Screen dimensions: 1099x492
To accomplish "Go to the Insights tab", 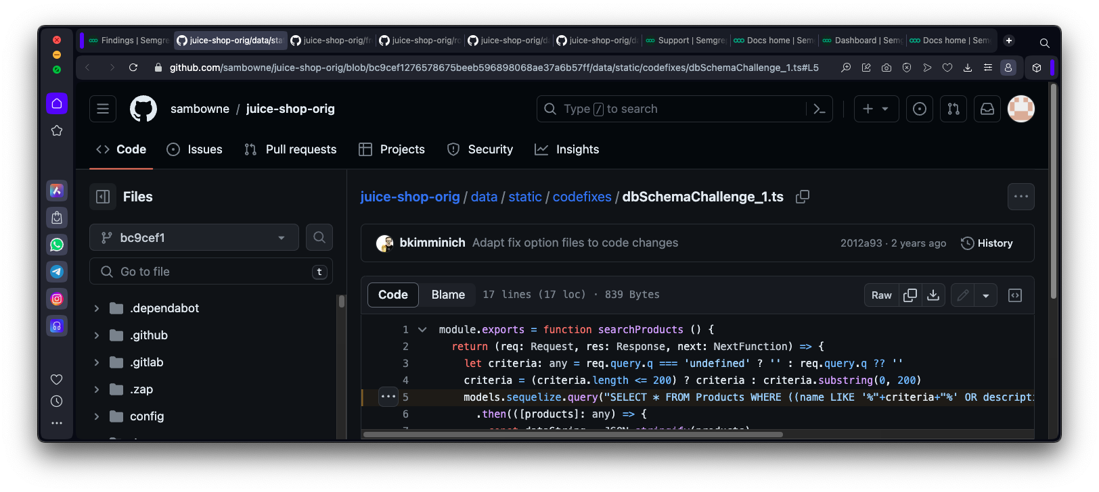I will coord(567,149).
